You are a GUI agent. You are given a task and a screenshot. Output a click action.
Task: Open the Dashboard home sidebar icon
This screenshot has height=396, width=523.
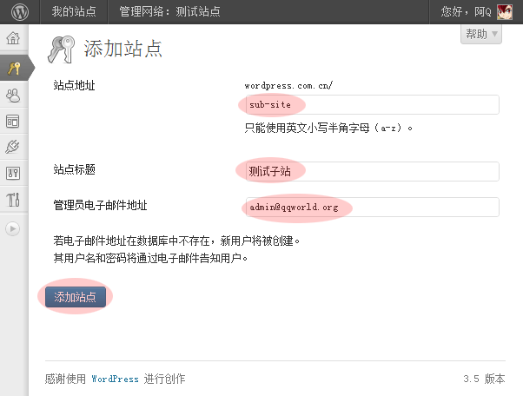pyautogui.click(x=13, y=38)
